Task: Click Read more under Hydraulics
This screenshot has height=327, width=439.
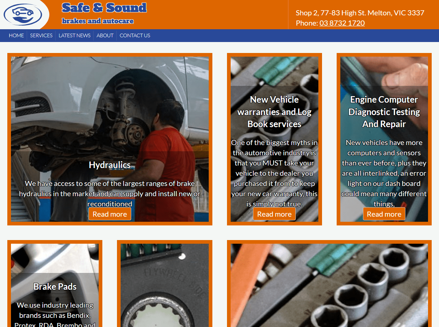Action: pyautogui.click(x=110, y=214)
